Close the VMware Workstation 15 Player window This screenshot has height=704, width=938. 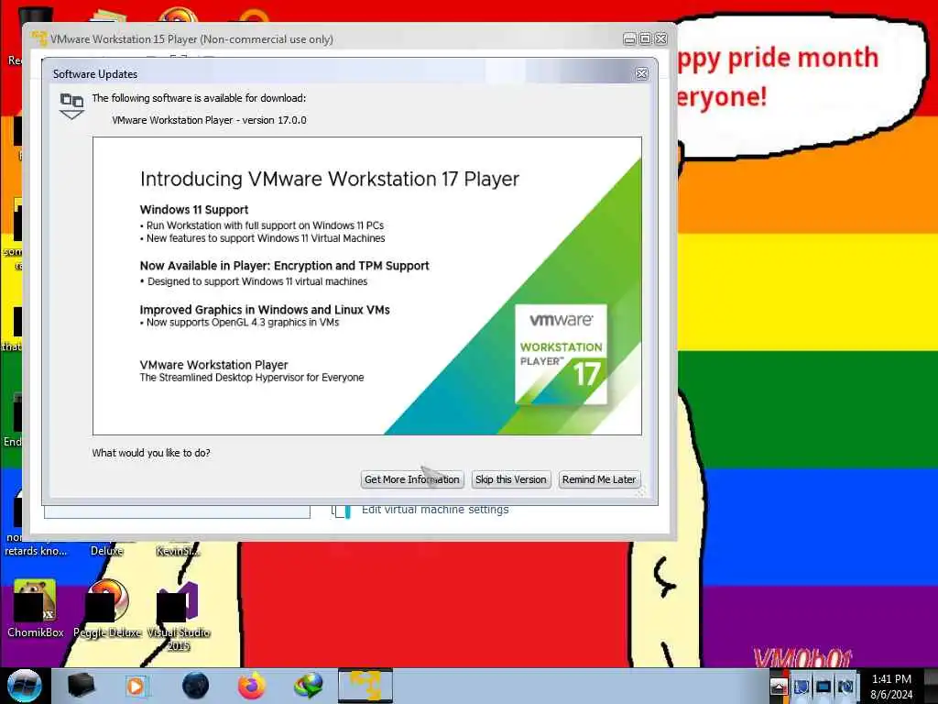660,38
